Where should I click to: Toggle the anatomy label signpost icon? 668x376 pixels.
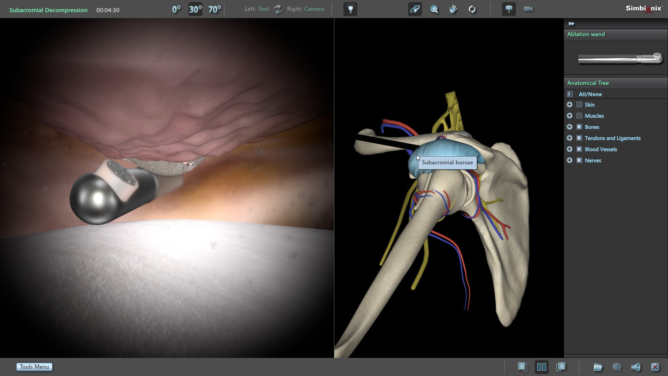click(x=509, y=9)
